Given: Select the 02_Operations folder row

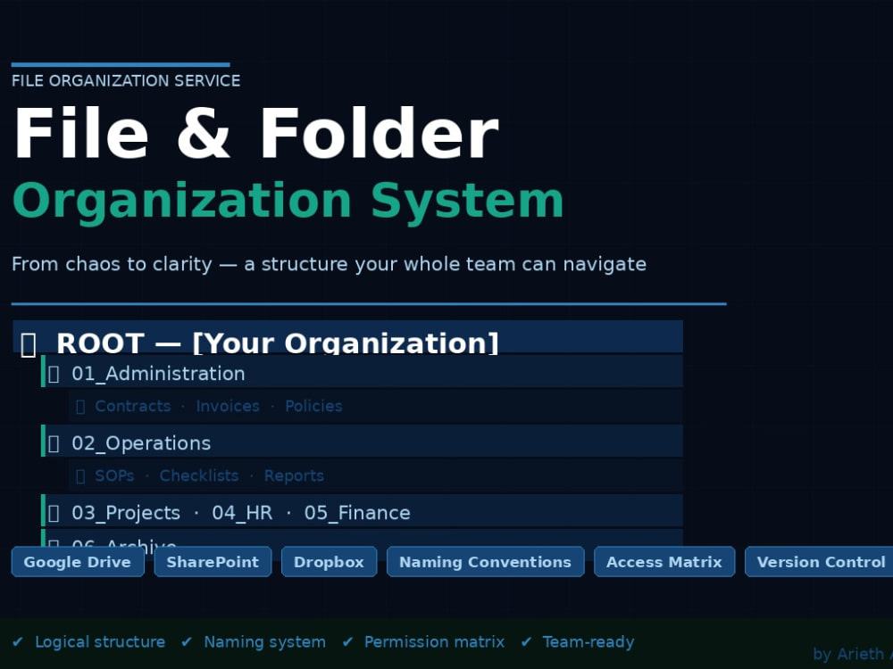Looking at the screenshot, I should 363,441.
